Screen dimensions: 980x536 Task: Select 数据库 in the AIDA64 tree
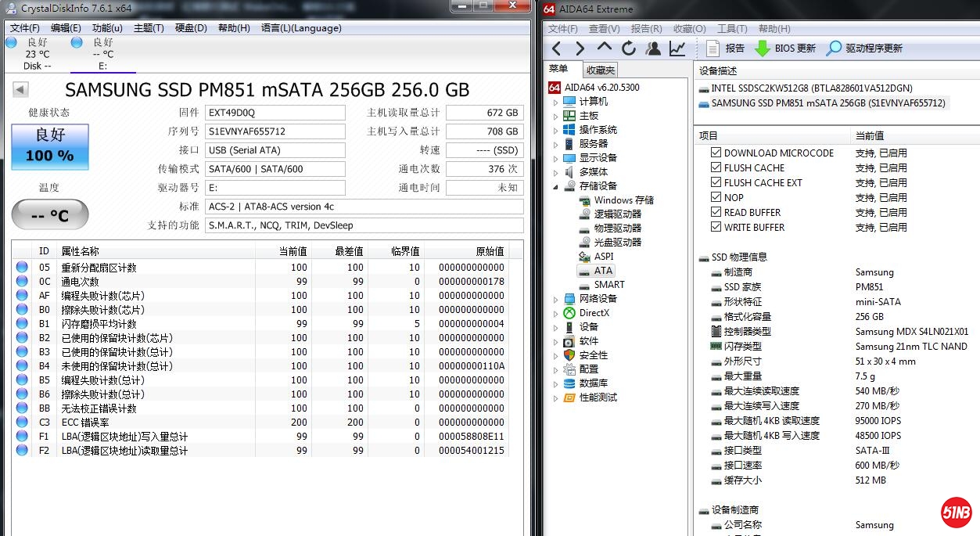(593, 383)
